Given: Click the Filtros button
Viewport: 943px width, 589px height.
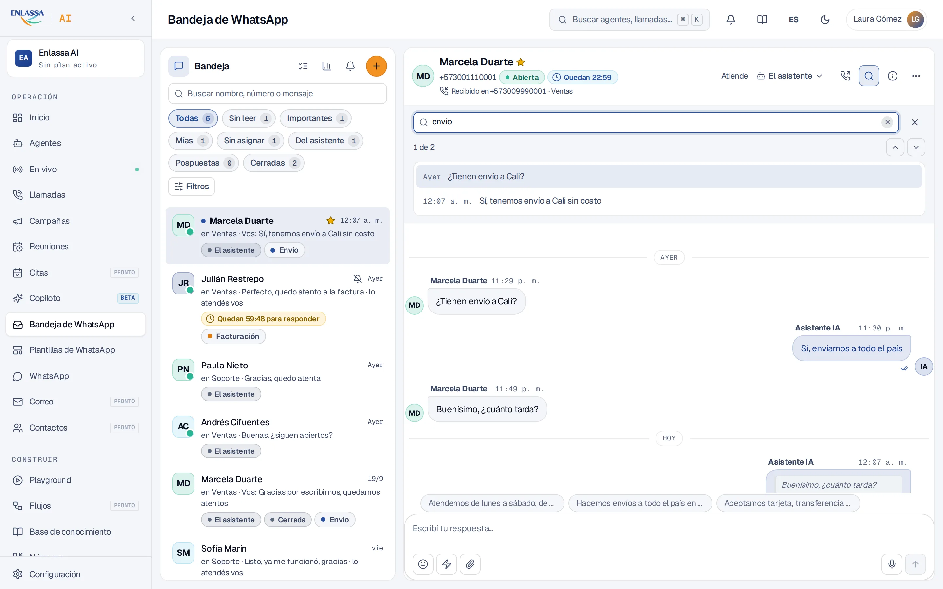Looking at the screenshot, I should [191, 187].
